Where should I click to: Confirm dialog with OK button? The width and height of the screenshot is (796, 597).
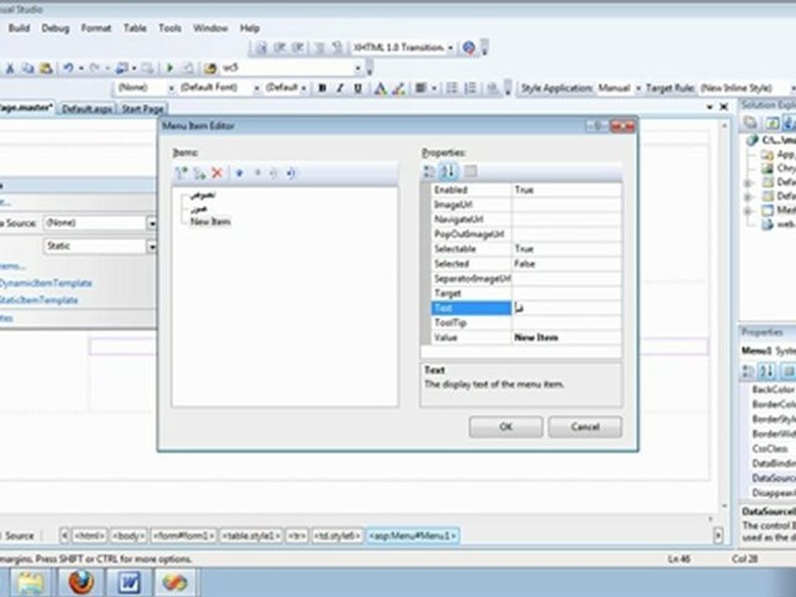506,427
